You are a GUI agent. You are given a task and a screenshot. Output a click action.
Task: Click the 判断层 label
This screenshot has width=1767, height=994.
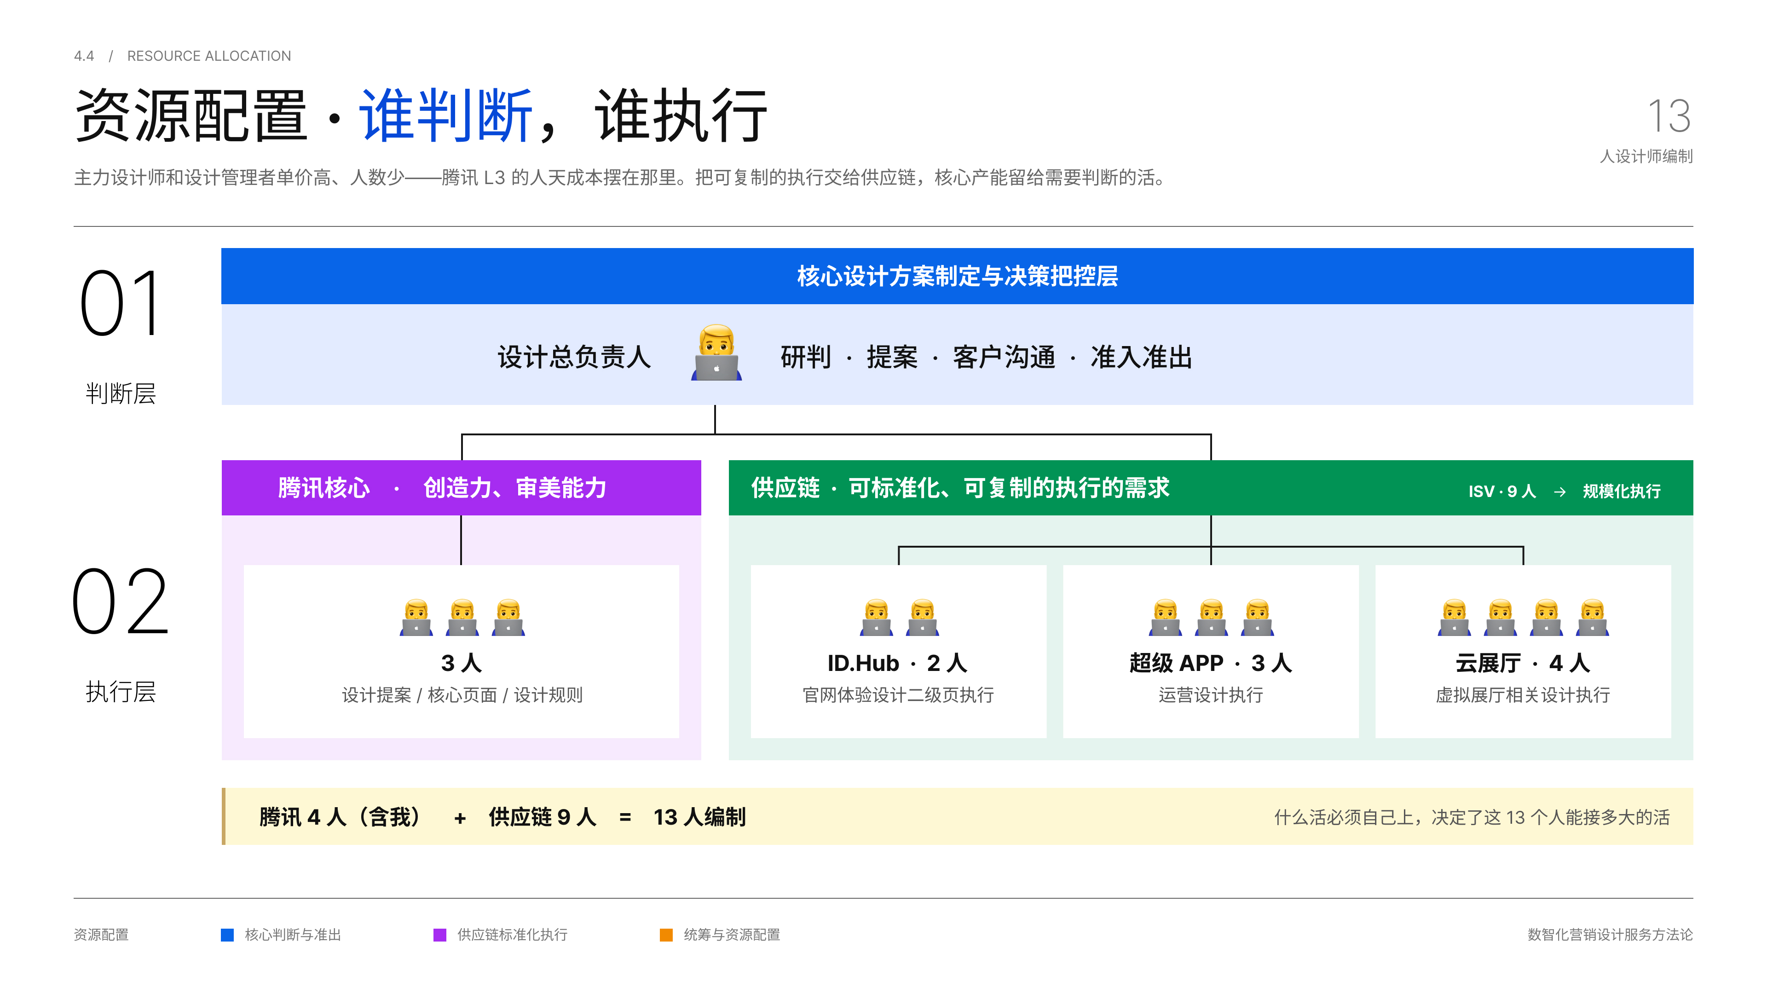click(120, 394)
